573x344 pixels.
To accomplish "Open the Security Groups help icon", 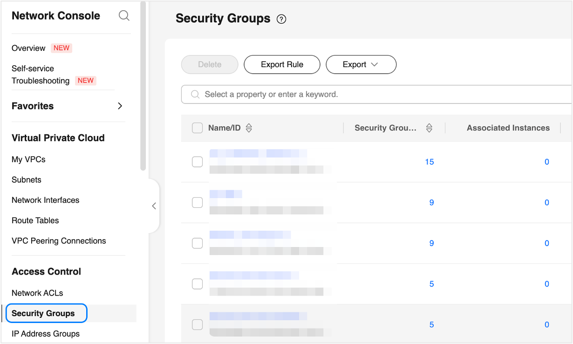I will (x=281, y=19).
